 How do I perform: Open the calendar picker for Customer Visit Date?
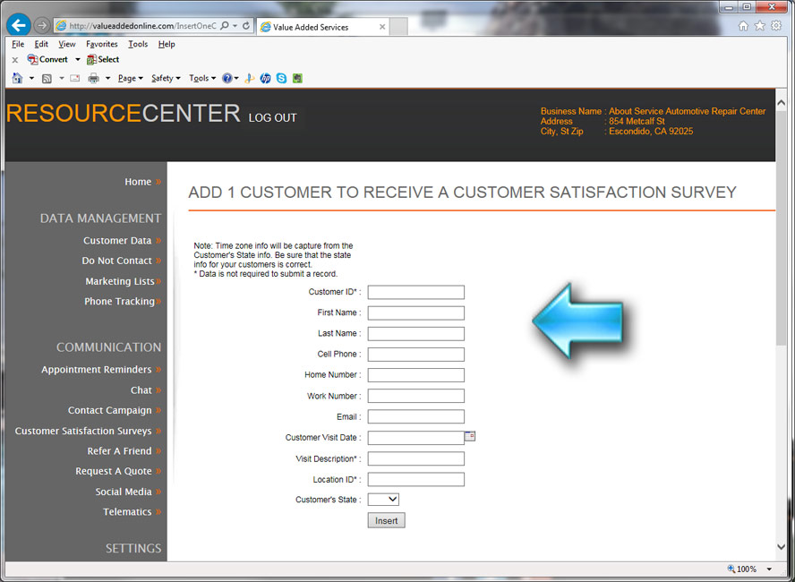[470, 436]
